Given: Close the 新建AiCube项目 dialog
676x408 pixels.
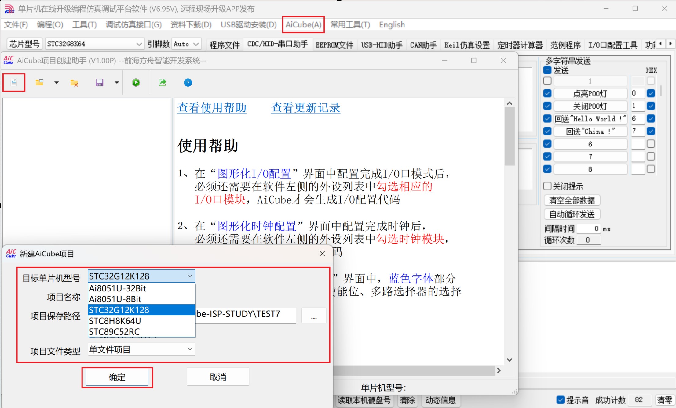Looking at the screenshot, I should (x=322, y=253).
